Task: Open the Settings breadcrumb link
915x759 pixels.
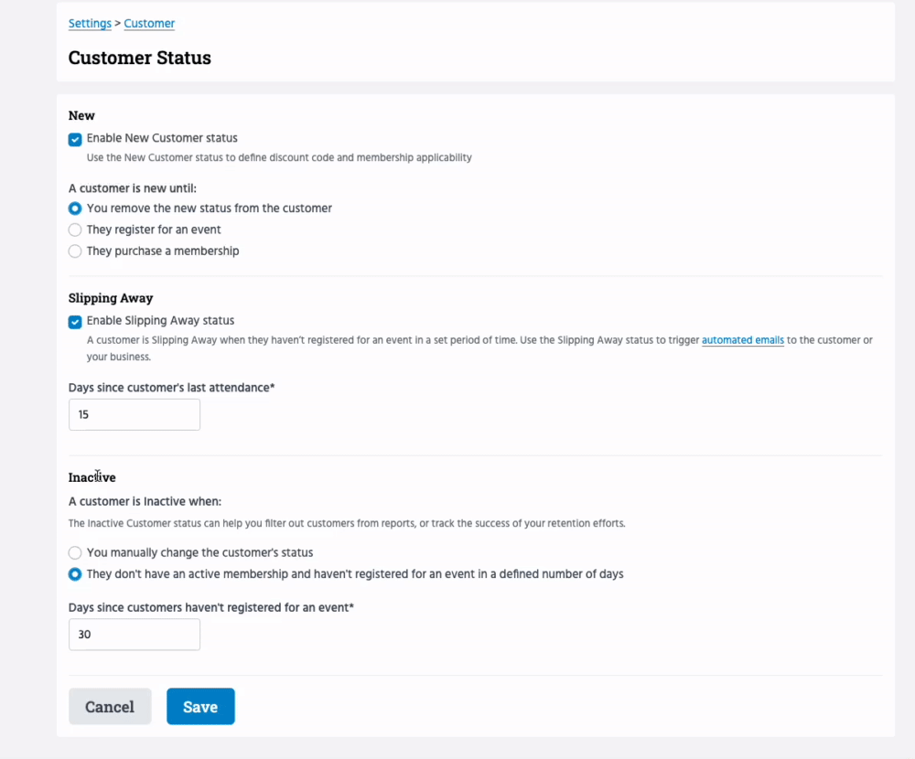Action: point(90,23)
